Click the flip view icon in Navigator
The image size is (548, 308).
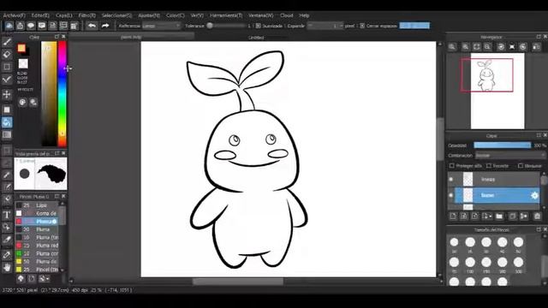[537, 47]
